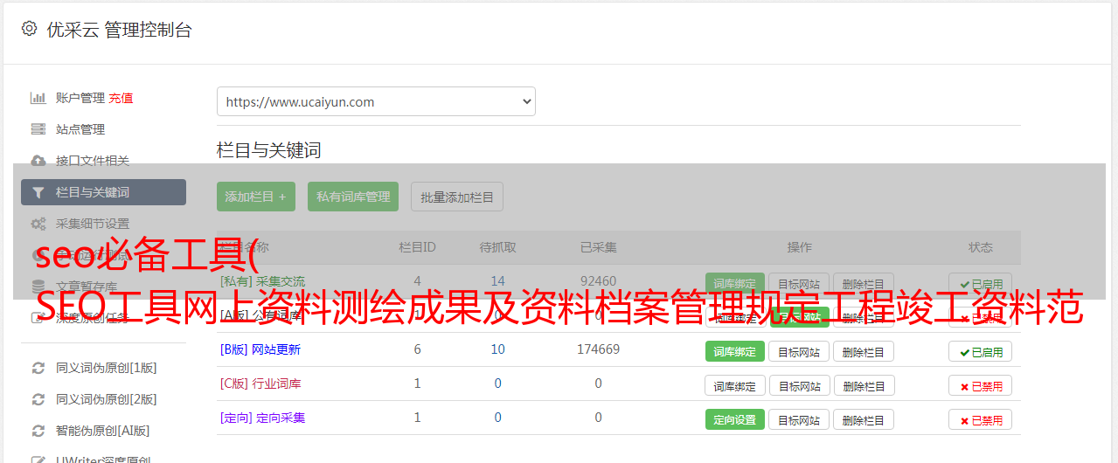
Task: Click the 已采集 value 174669
Action: pyautogui.click(x=598, y=349)
